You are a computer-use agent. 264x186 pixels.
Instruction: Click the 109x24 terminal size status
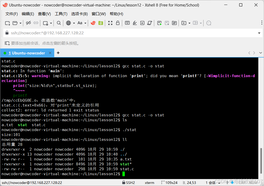(169, 183)
